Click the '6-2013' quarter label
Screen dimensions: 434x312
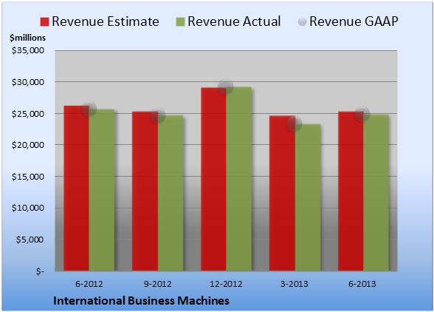click(x=362, y=284)
